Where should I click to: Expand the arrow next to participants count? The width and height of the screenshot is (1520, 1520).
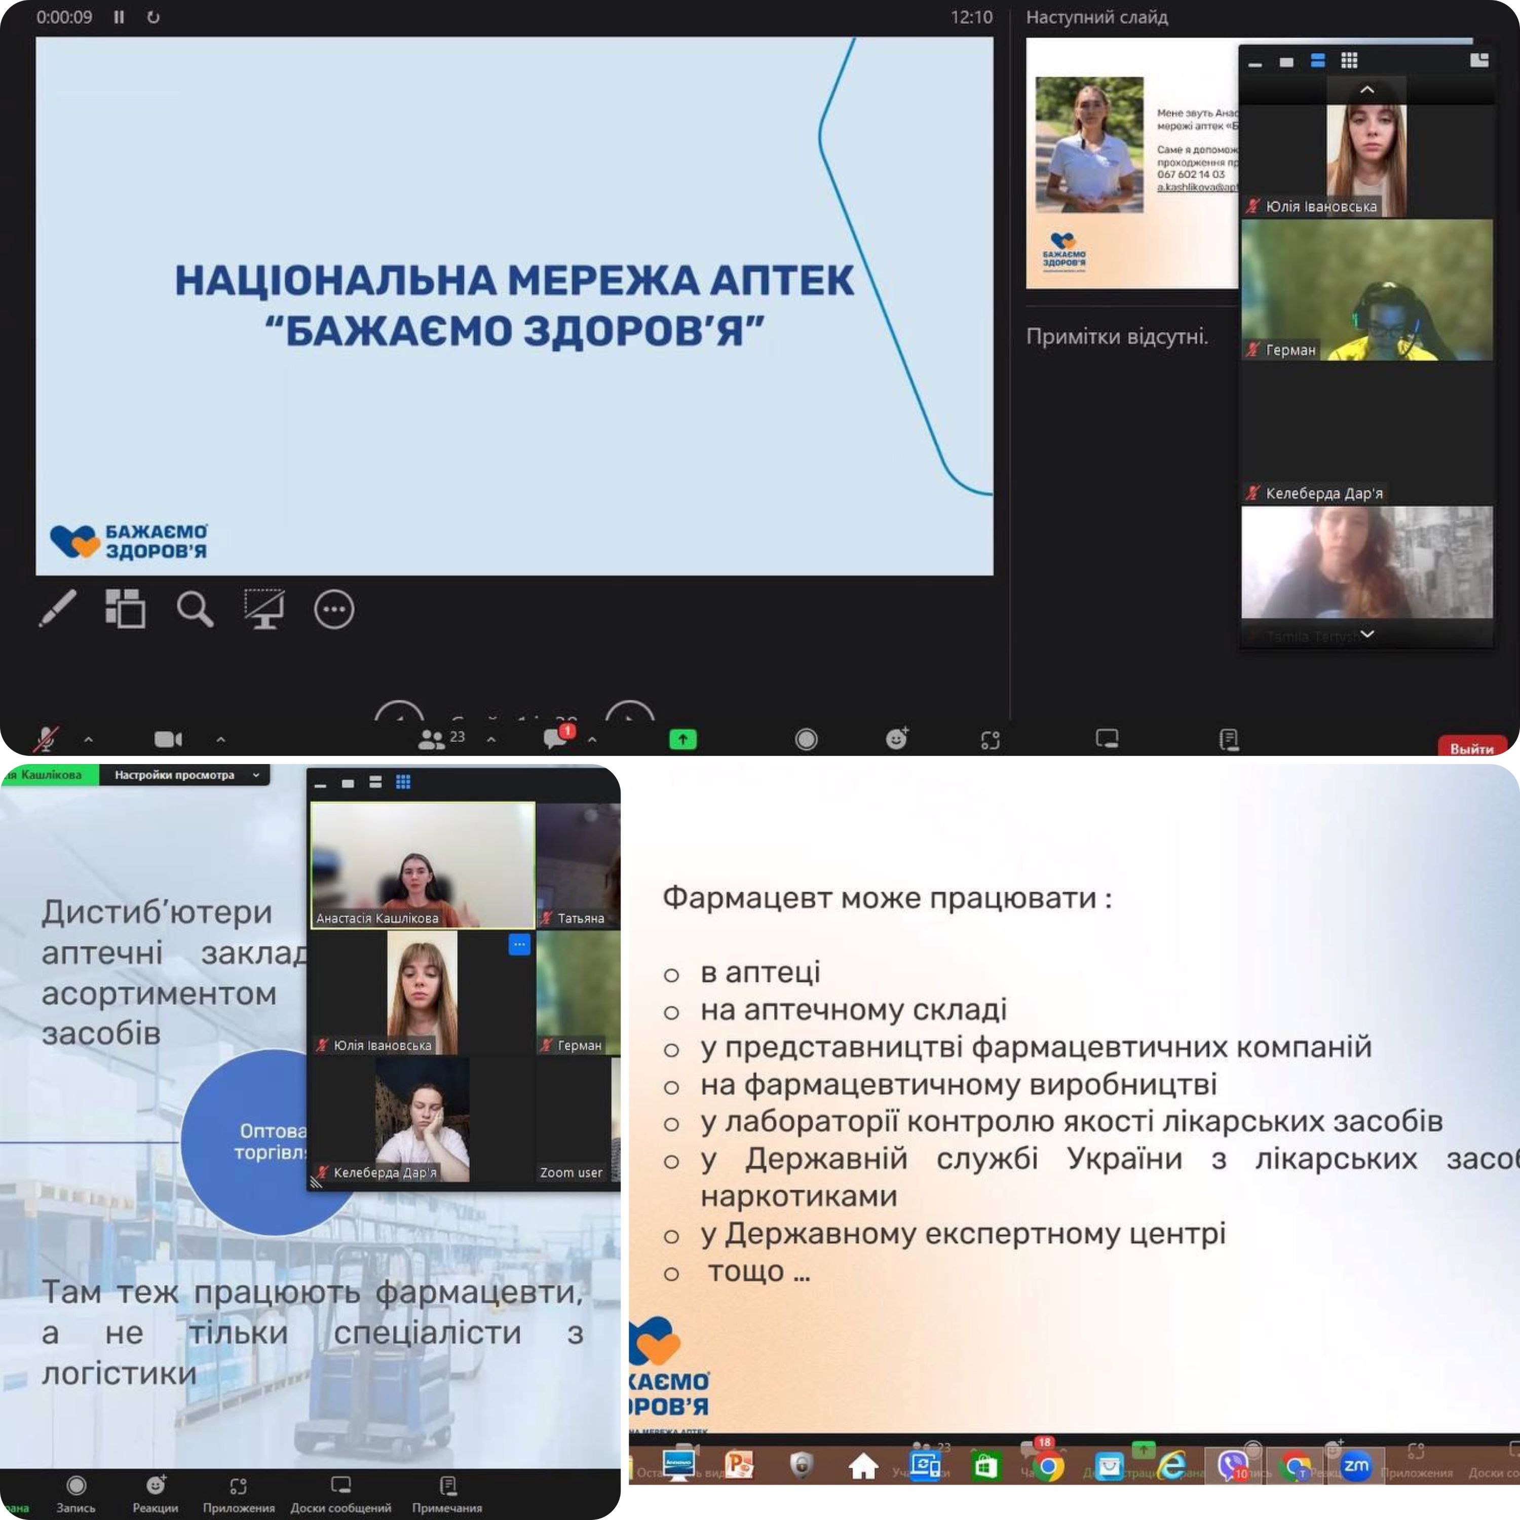491,739
